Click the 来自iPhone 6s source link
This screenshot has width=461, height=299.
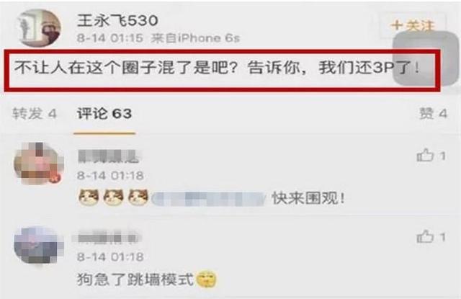195,38
